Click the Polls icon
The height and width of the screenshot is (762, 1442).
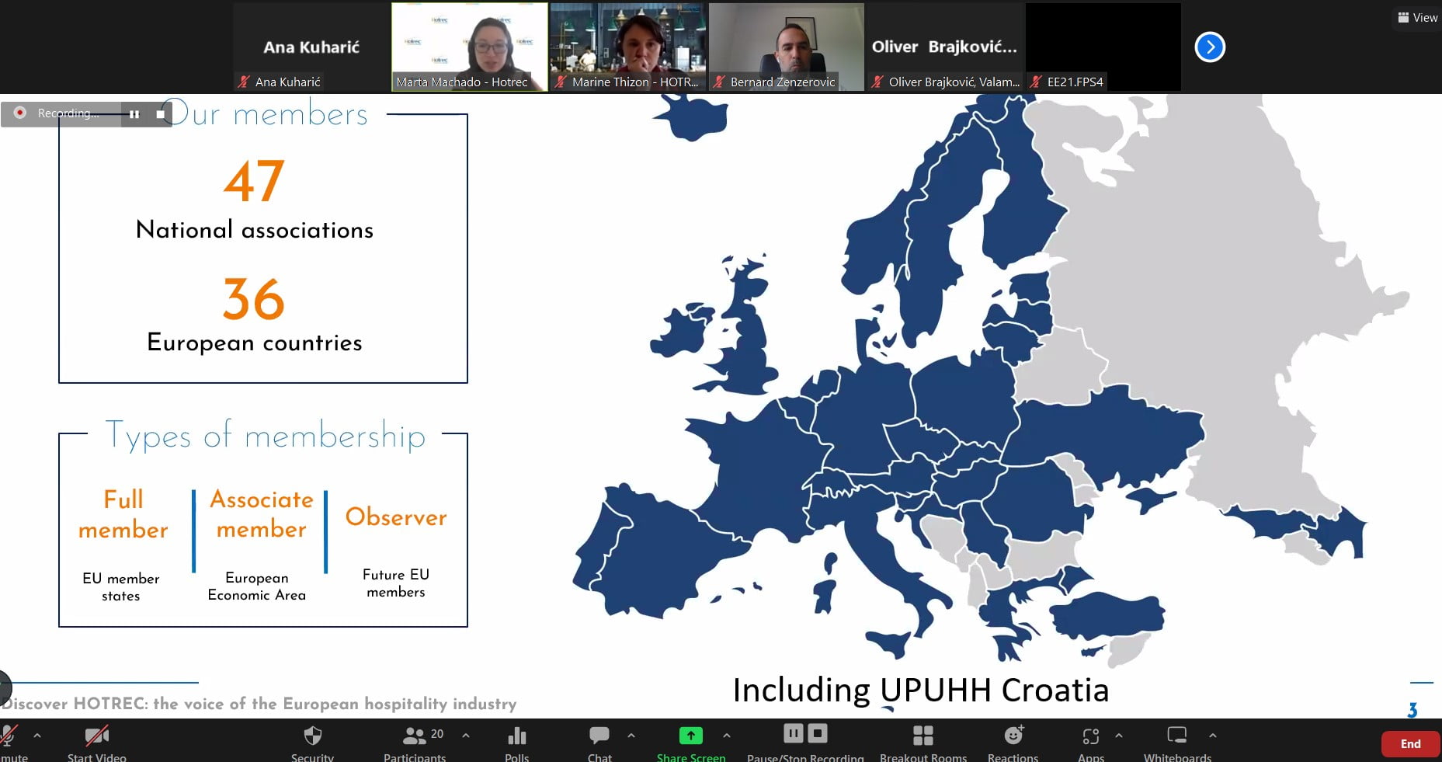(516, 734)
